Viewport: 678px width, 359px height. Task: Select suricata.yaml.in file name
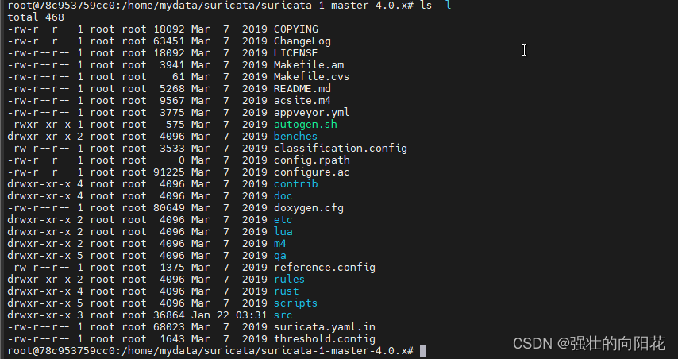tap(324, 327)
